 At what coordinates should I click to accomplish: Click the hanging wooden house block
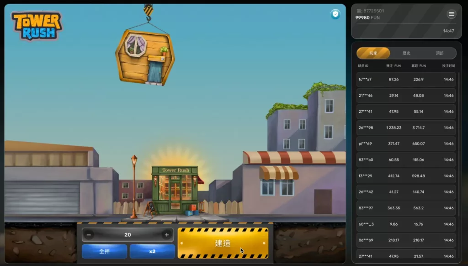144,58
